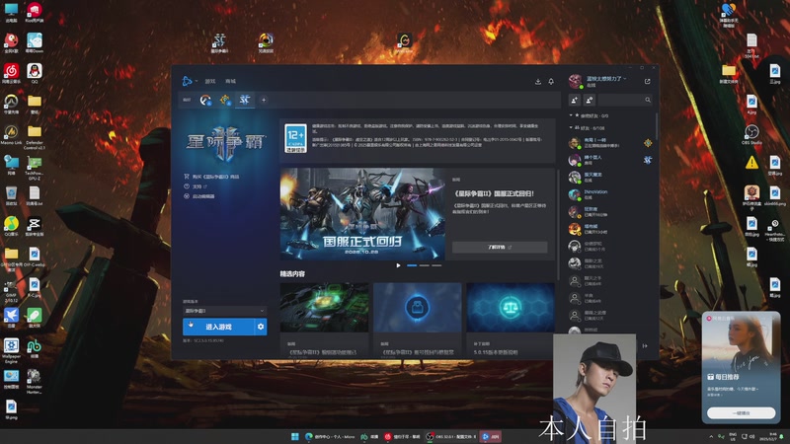Select the Hearthstone game tab icon

[225, 100]
